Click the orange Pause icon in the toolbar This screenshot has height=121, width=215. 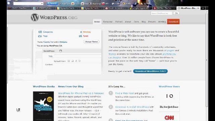click(73, 4)
